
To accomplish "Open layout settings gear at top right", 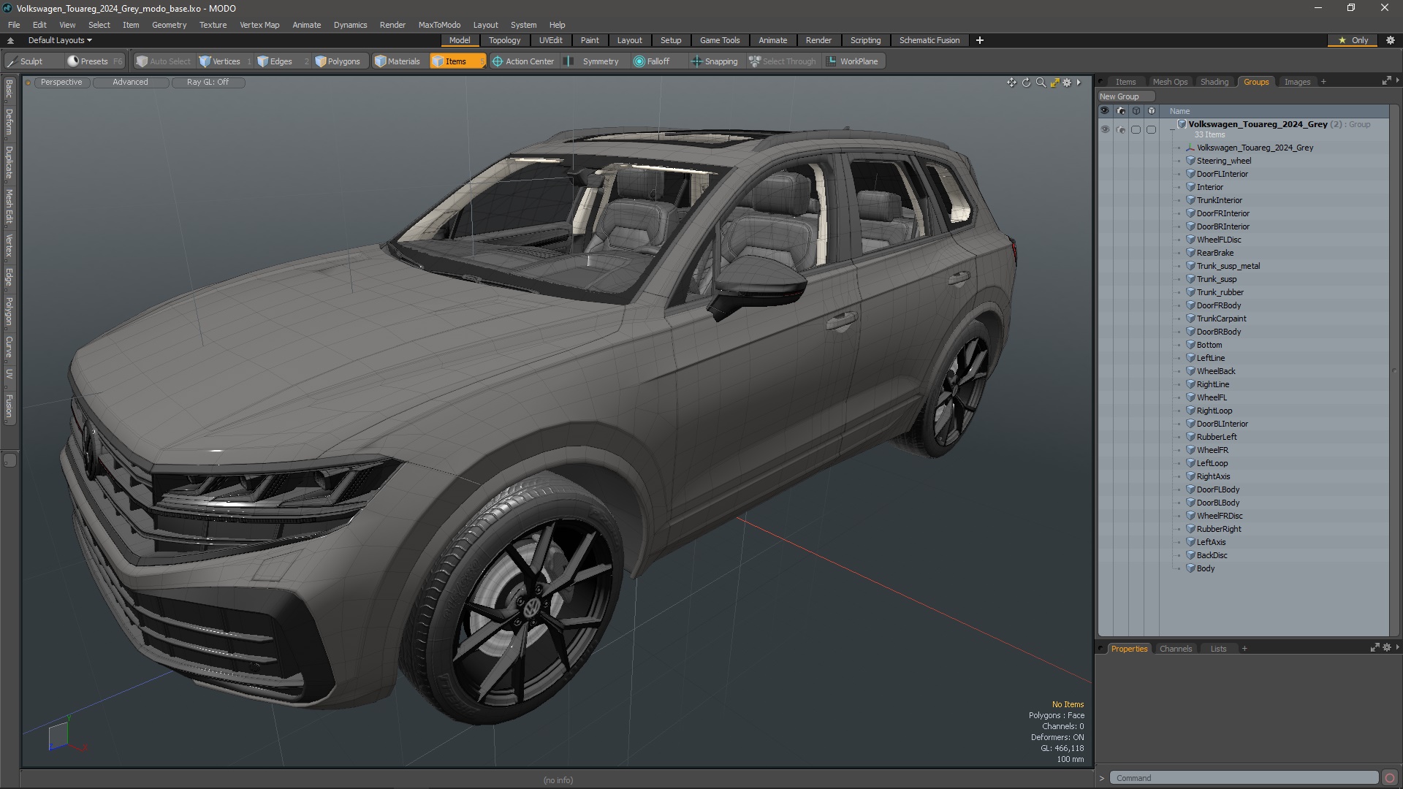I will 1391,40.
